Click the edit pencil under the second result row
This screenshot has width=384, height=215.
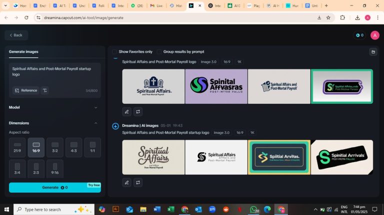[127, 183]
